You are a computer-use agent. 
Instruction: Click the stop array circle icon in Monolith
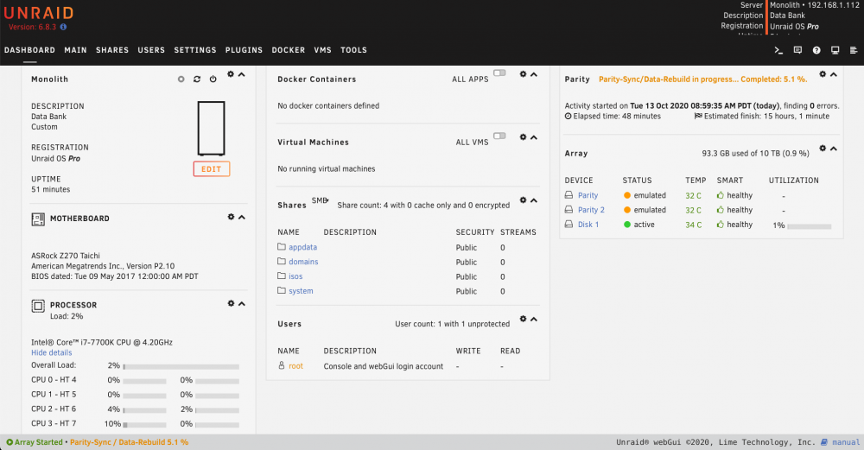click(x=181, y=79)
